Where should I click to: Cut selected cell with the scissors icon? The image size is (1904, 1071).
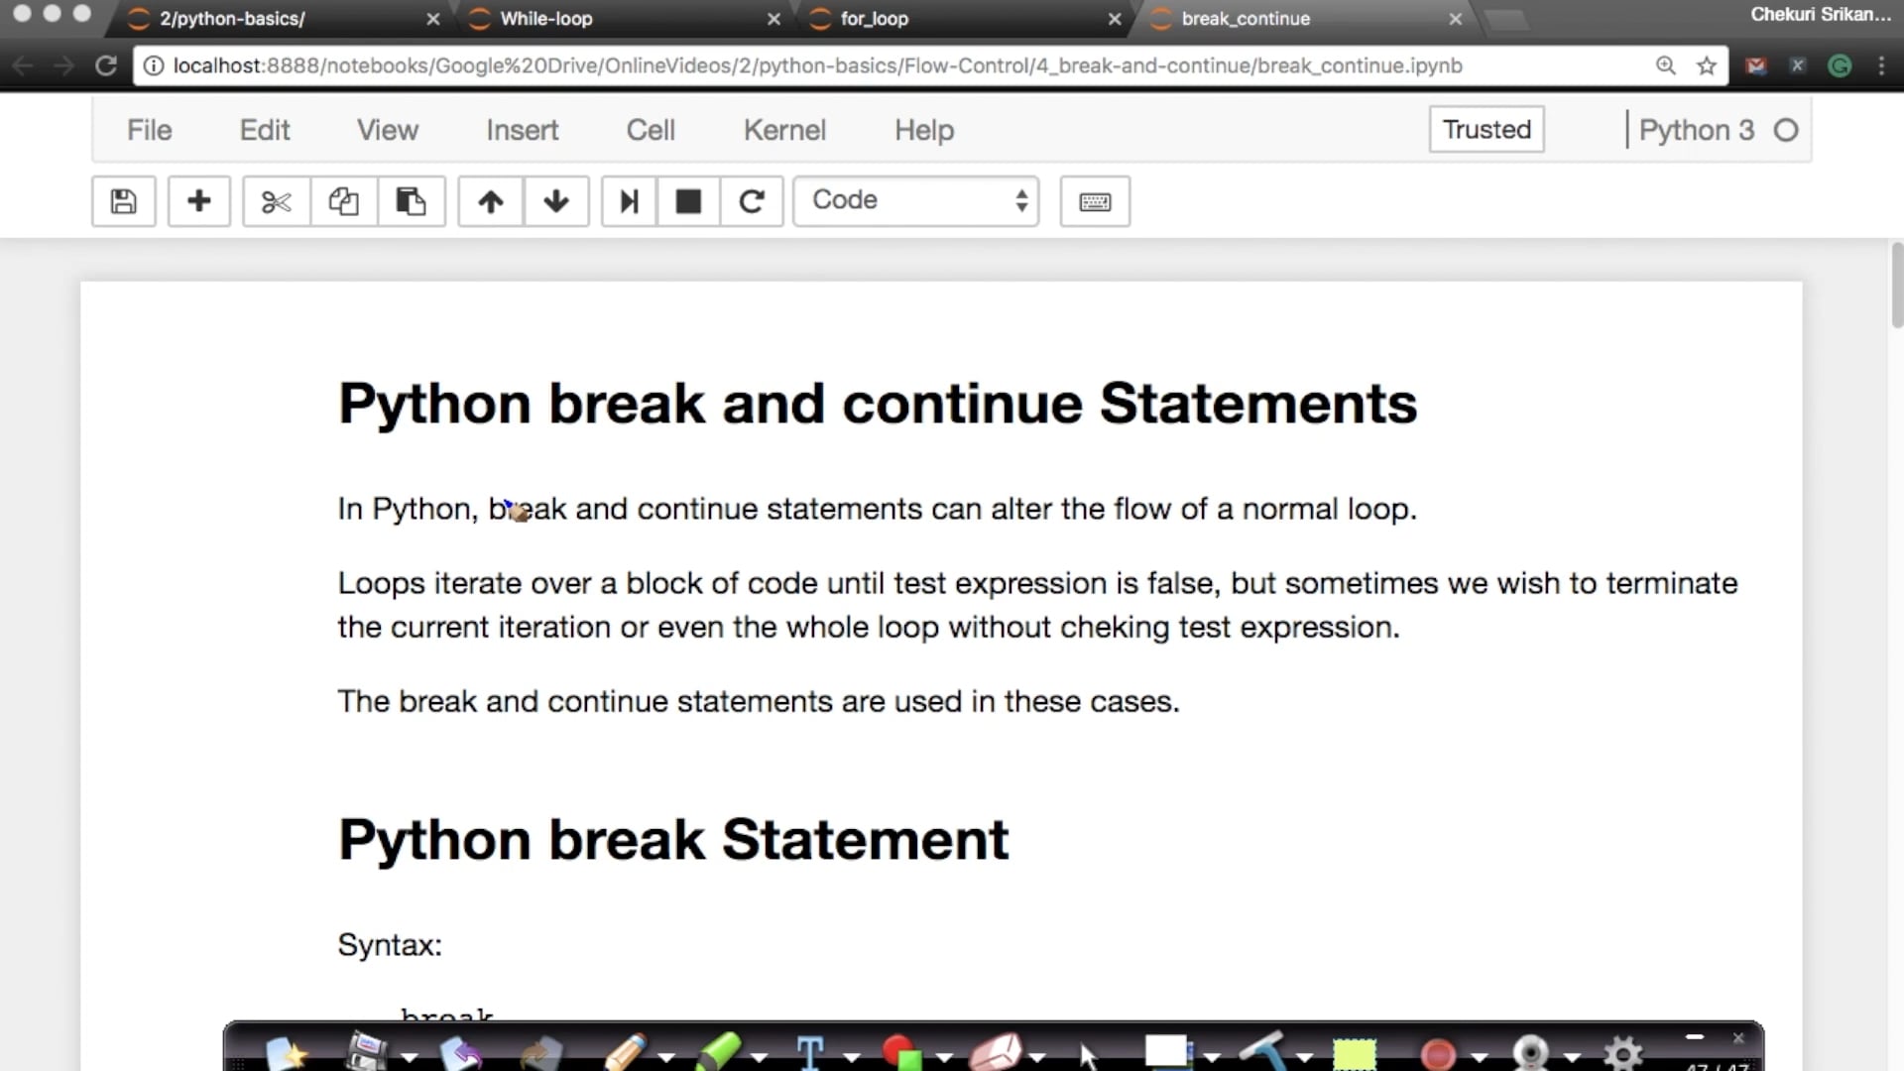pyautogui.click(x=276, y=201)
